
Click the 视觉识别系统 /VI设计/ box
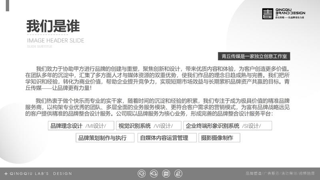click(148, 126)
